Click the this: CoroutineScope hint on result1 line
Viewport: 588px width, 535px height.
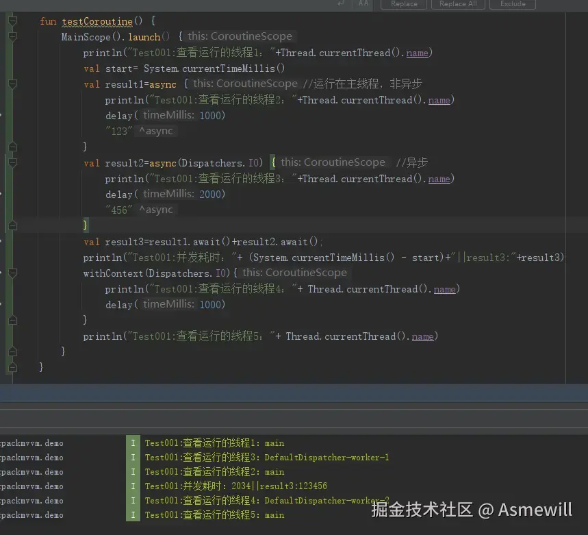pyautogui.click(x=245, y=84)
